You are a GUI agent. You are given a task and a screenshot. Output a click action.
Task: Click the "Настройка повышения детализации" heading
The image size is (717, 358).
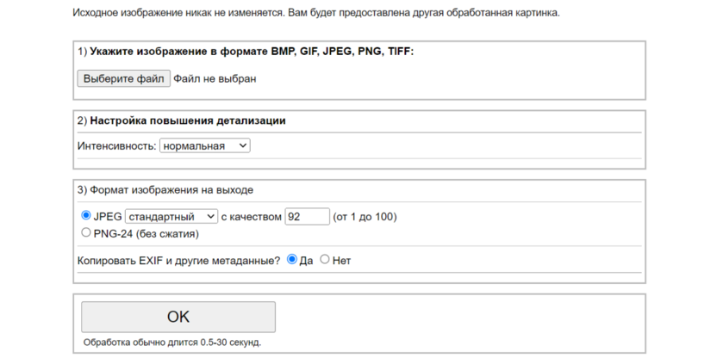click(x=187, y=120)
